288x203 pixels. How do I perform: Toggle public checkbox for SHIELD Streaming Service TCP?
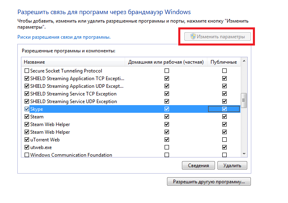[x=224, y=94]
